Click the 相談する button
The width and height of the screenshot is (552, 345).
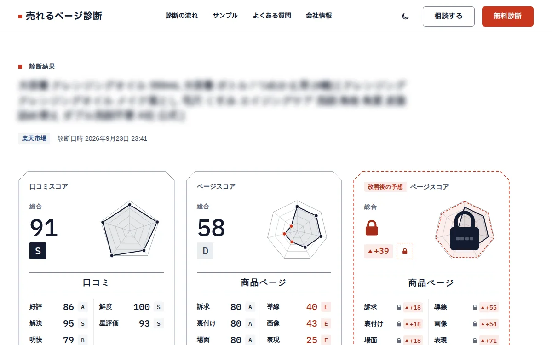448,17
